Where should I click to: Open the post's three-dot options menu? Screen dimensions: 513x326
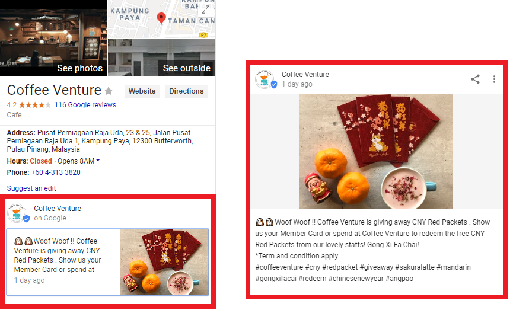tap(494, 79)
